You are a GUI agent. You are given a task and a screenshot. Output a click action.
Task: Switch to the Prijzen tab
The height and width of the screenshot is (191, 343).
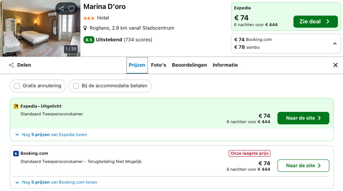point(137,65)
